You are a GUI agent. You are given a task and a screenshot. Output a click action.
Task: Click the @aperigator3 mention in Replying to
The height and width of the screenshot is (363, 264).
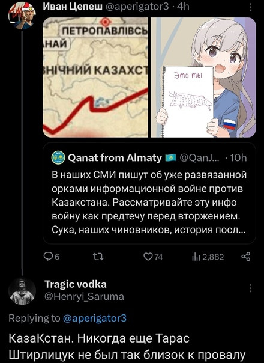pyautogui.click(x=95, y=319)
